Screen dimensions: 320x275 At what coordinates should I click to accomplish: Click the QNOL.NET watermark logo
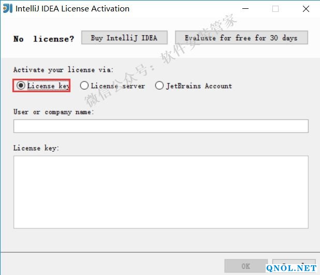pos(291,268)
